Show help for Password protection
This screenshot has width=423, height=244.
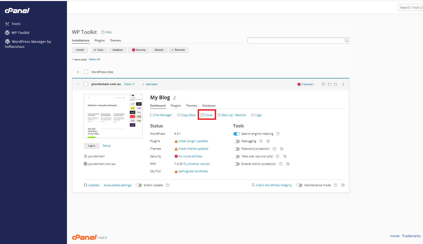[x=274, y=149]
